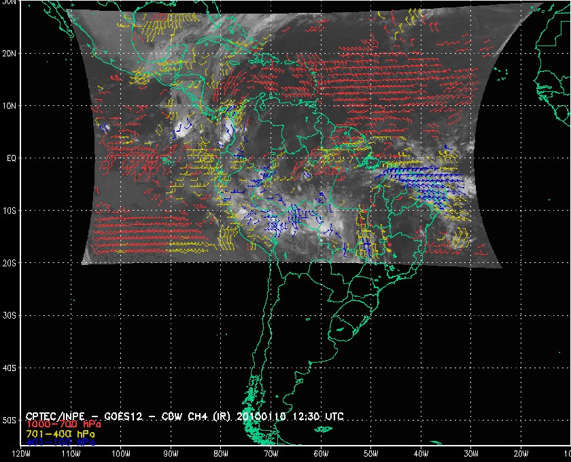Click the CPTEC/INPE GOES12 title caption

tap(185, 416)
